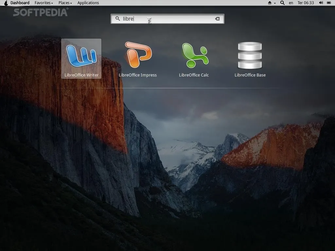335x251 pixels.
Task: Click the SOFTPEDIA watermark text
Action: point(41,12)
